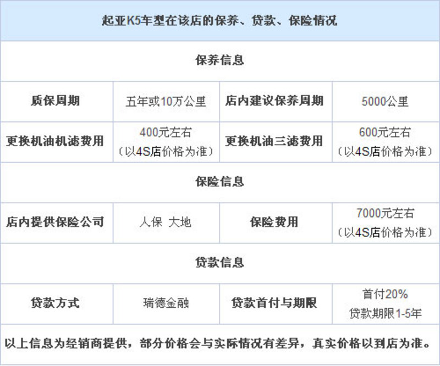Select the '5000公里' value cell
Image resolution: width=440 pixels, height=366 pixels.
[385, 102]
